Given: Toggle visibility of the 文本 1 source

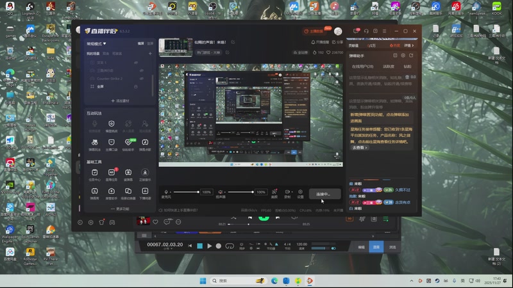Looking at the screenshot, I should [136, 62].
